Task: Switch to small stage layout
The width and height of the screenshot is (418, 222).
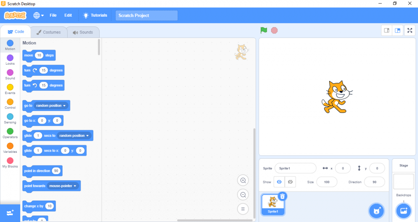Action: point(387,31)
